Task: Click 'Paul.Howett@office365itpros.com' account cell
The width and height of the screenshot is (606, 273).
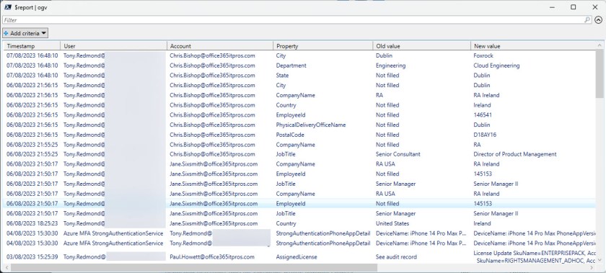Action: tap(212, 257)
